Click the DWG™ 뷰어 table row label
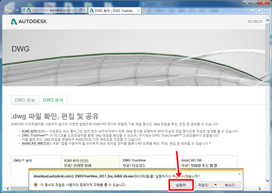 coord(23,161)
